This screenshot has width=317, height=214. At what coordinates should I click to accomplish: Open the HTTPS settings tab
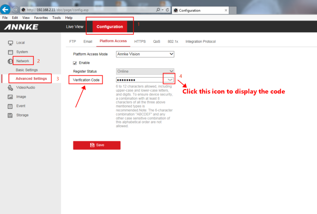click(x=140, y=42)
